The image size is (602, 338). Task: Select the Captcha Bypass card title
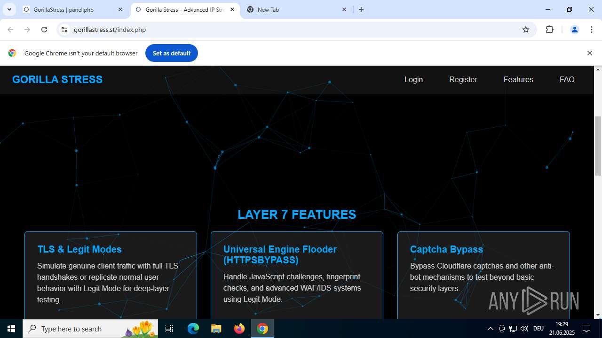coord(446,249)
